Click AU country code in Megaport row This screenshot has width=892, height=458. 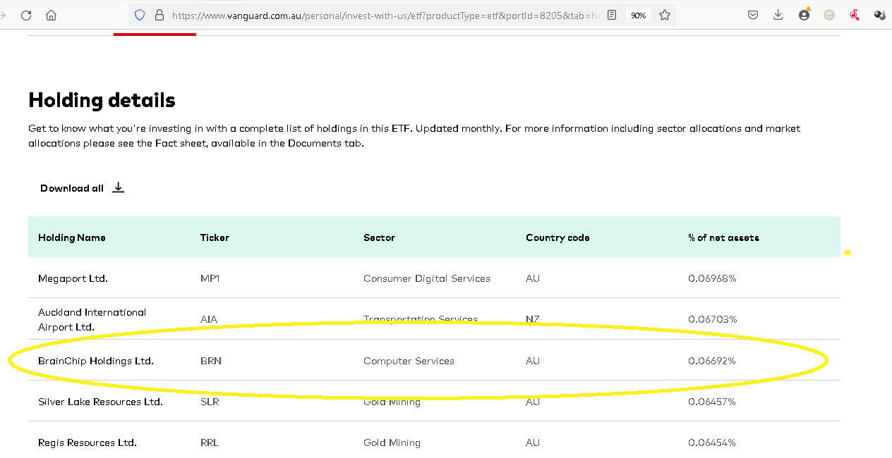pyautogui.click(x=533, y=278)
